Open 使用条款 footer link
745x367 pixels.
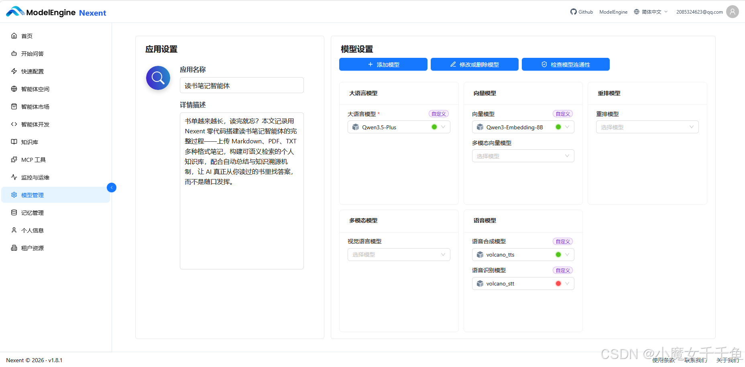664,360
